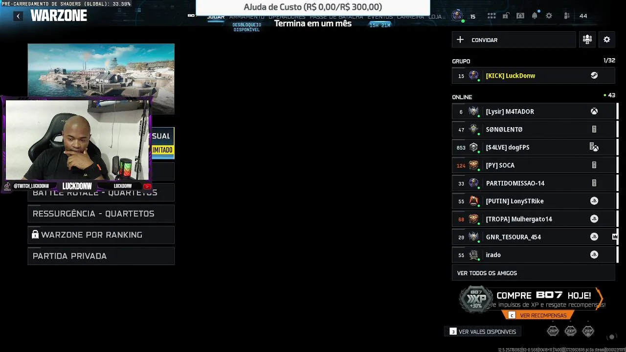Click the skull emblem beside dogFPS
This screenshot has height=352, width=626.
click(x=473, y=147)
